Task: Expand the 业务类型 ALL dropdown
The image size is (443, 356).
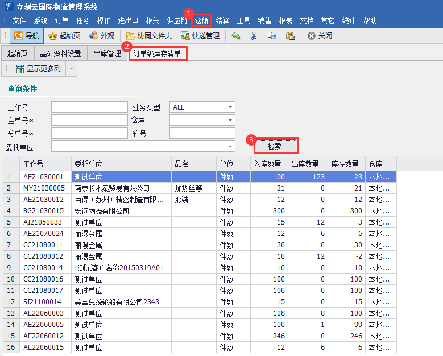Action: pos(230,107)
